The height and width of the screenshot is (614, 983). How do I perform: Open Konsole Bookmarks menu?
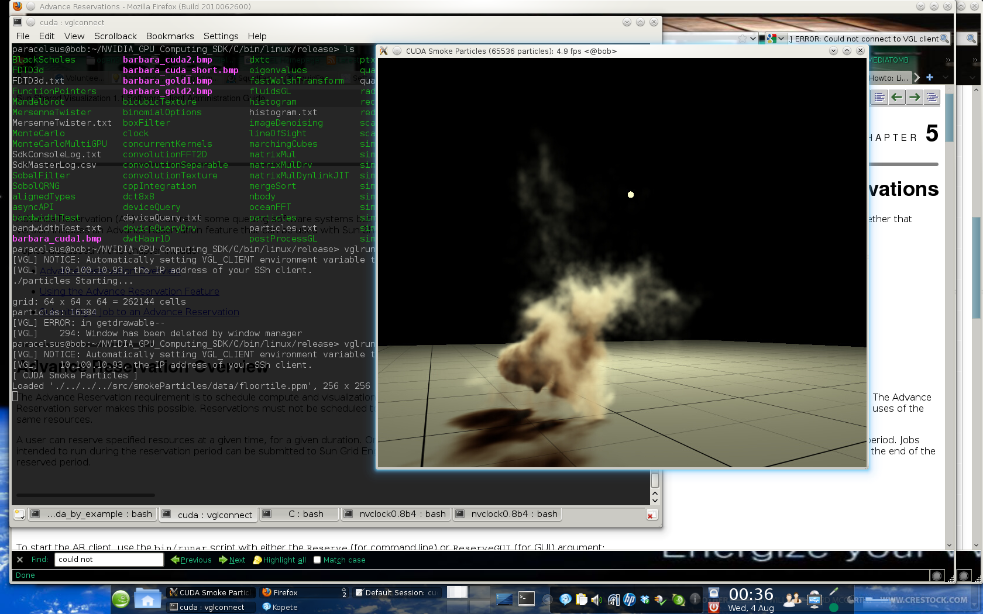pos(170,36)
